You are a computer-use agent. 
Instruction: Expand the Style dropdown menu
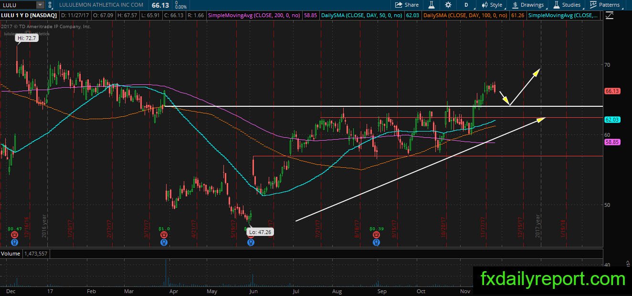pos(493,5)
